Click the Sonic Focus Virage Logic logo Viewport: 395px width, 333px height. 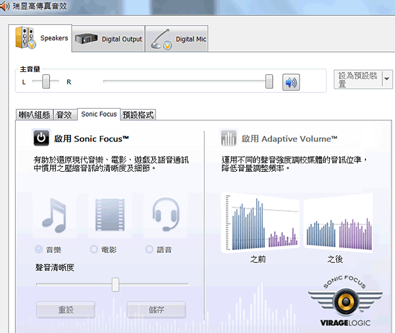[x=346, y=301]
